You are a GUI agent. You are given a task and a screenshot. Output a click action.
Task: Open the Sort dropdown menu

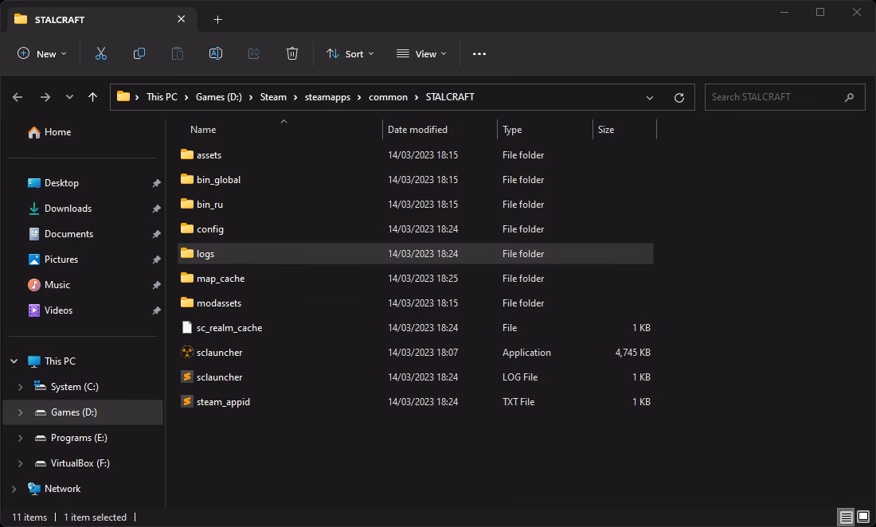coord(350,53)
